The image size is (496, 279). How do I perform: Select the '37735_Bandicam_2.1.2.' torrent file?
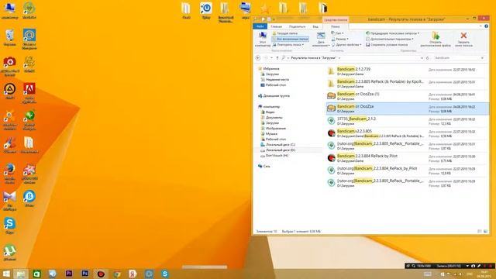tap(407, 121)
